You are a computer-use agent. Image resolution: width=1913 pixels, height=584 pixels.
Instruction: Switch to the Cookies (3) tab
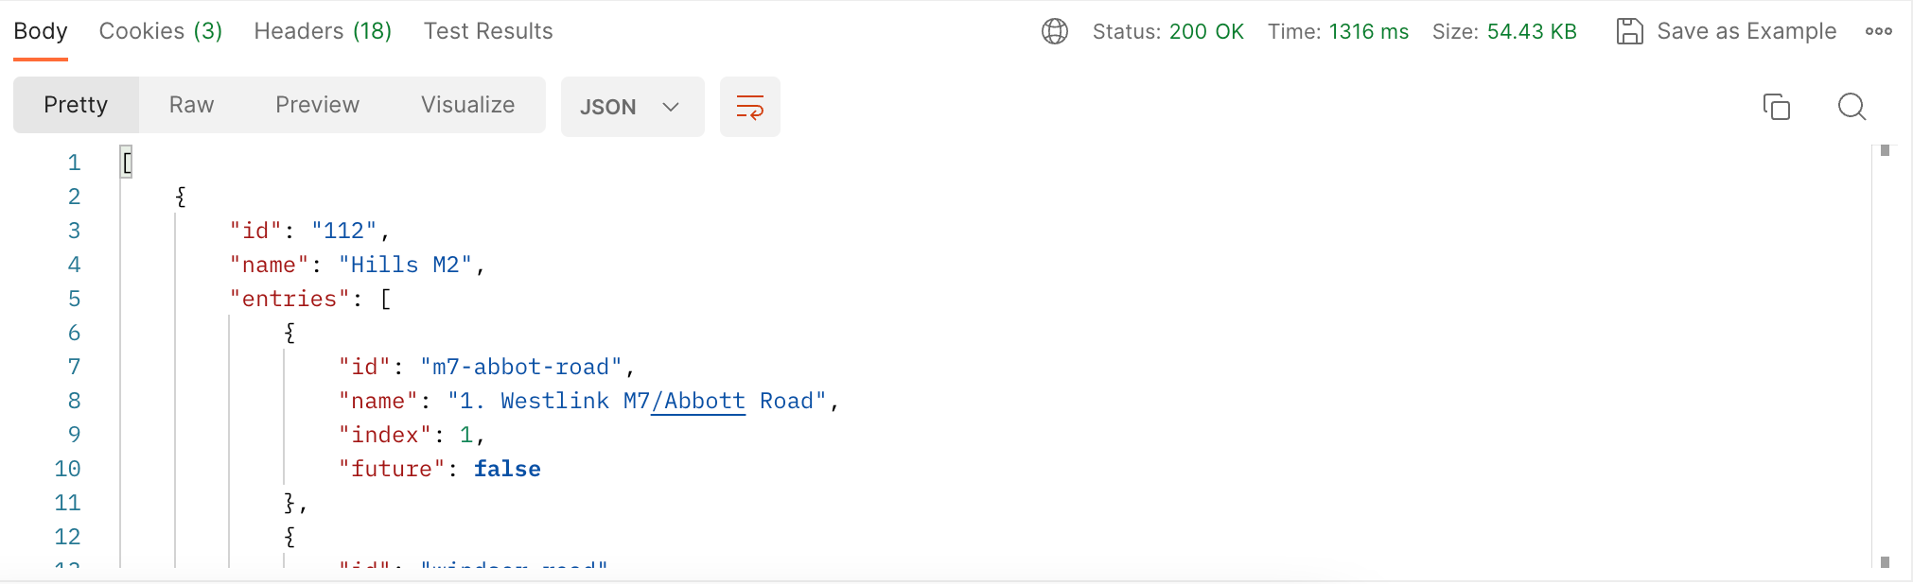[x=161, y=31]
